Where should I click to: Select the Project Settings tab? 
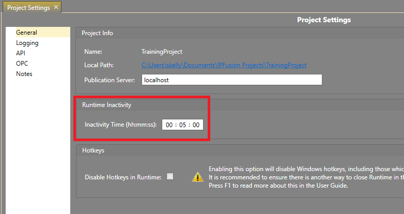pyautogui.click(x=28, y=7)
